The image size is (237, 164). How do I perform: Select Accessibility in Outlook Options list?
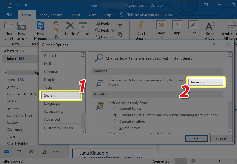pyautogui.click(x=61, y=111)
